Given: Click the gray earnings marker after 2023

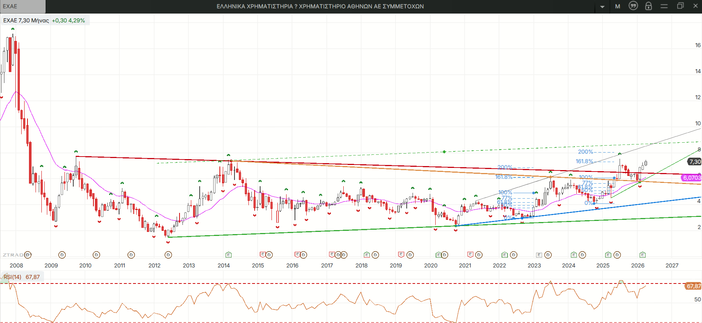Looking at the screenshot, I should coord(539,255).
